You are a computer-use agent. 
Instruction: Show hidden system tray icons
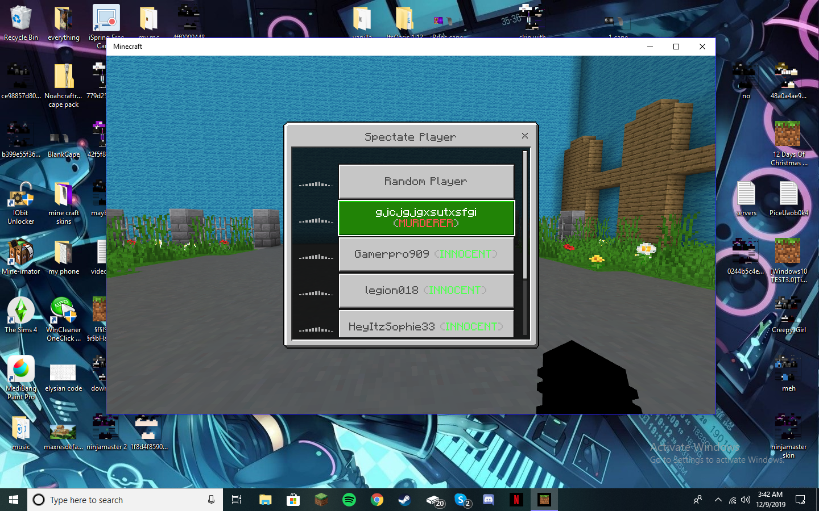pos(718,500)
